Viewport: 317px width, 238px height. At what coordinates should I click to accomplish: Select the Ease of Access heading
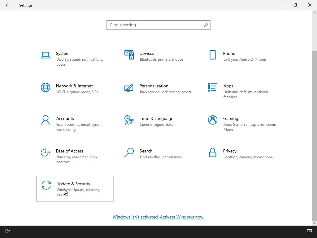click(70, 151)
